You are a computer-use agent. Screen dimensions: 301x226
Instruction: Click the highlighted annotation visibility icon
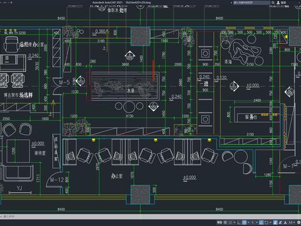click(275, 222)
